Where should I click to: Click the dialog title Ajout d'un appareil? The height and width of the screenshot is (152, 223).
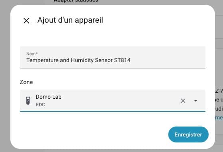point(70,20)
